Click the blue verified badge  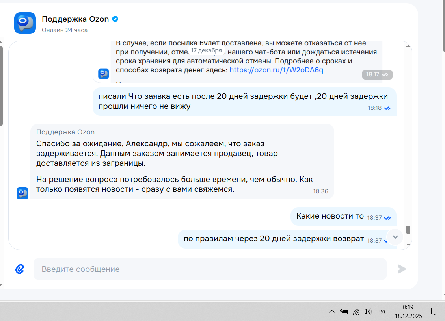click(115, 19)
